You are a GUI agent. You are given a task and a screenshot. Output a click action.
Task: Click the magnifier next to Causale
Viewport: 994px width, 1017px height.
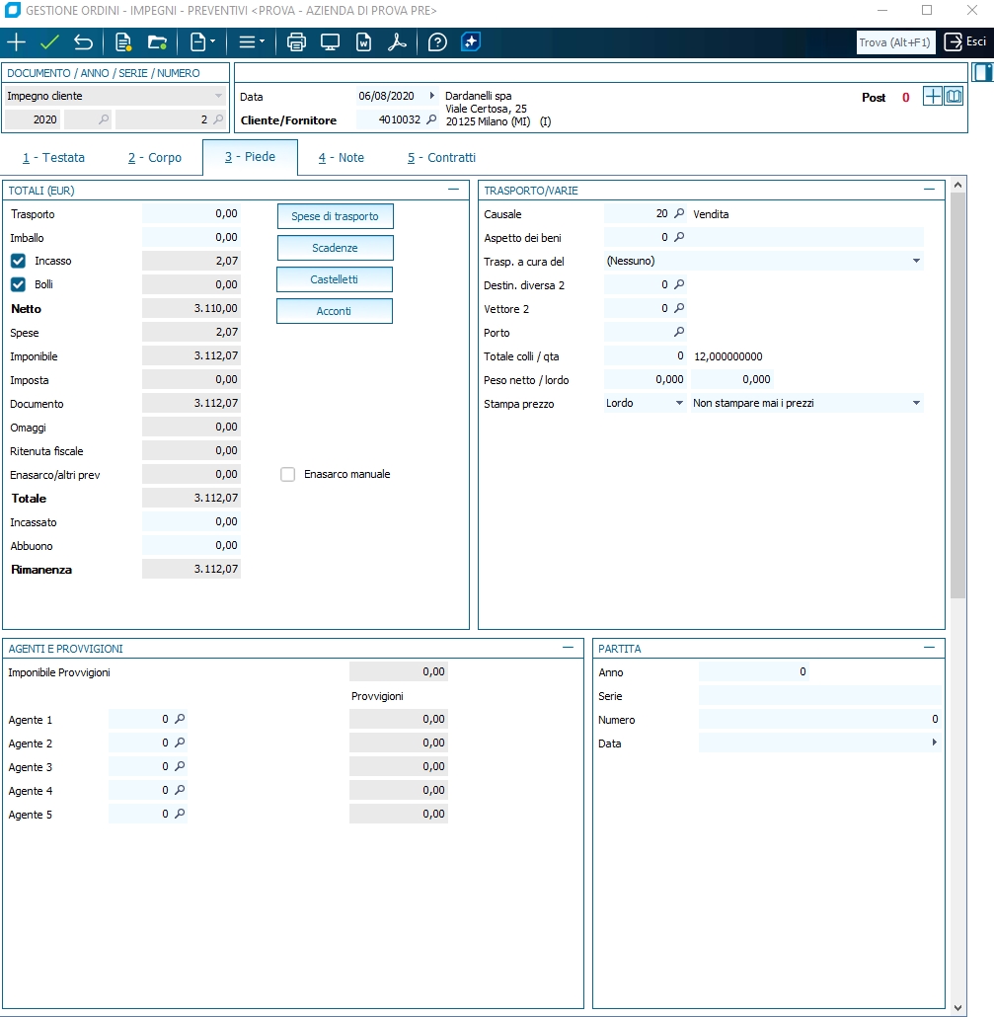[678, 214]
